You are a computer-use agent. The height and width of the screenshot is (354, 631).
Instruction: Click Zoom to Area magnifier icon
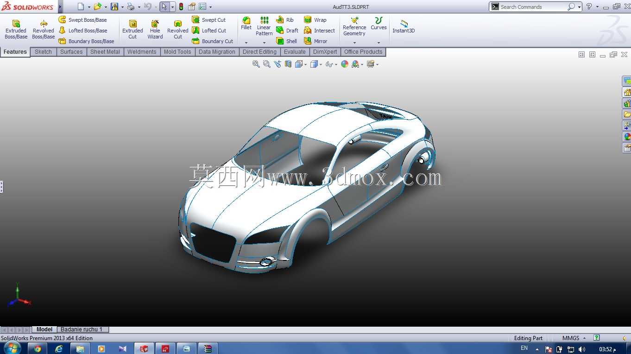pyautogui.click(x=267, y=64)
